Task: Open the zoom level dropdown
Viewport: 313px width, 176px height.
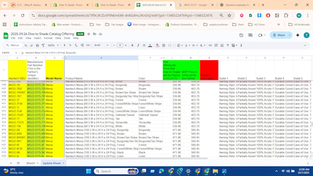Action: [x=53, y=45]
